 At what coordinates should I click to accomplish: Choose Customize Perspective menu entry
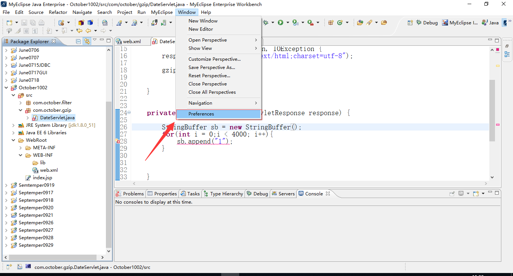coord(214,59)
